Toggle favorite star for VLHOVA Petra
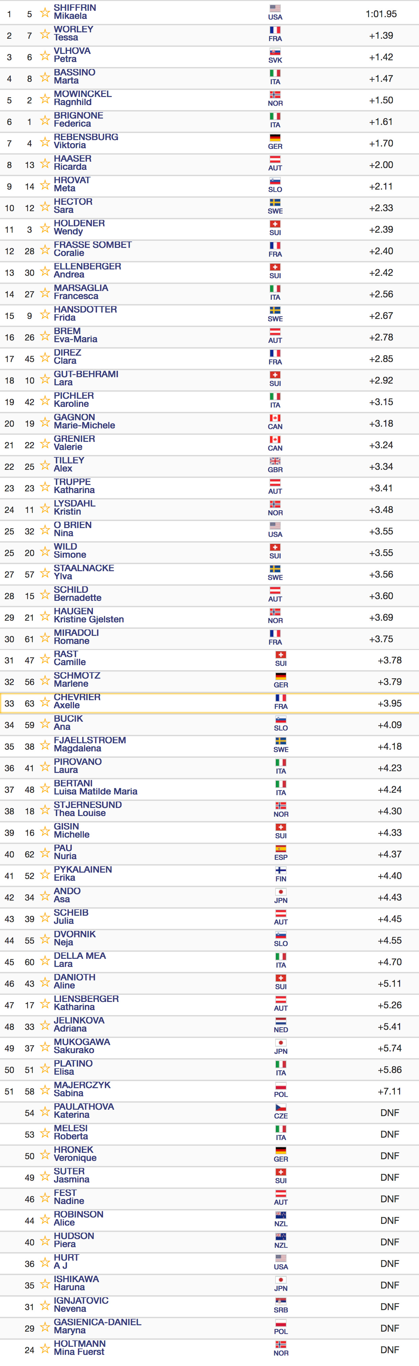The width and height of the screenshot is (419, 1366). pos(45,55)
